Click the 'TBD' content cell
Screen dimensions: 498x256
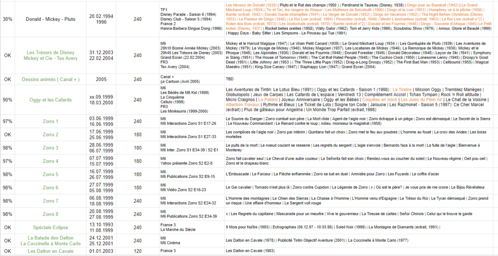359,79
